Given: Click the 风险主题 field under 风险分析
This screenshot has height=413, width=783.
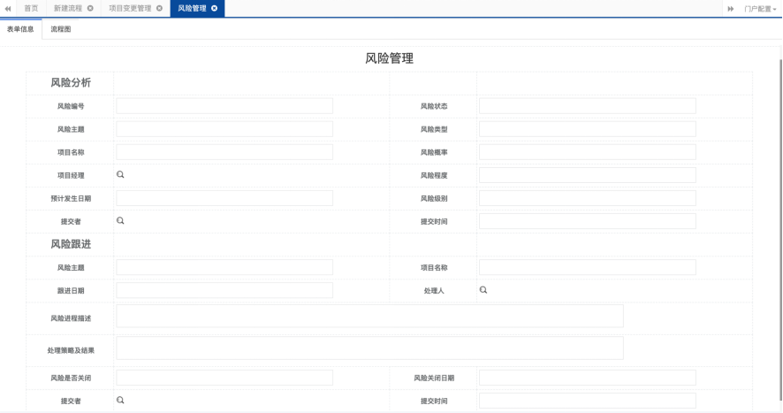Looking at the screenshot, I should point(224,129).
